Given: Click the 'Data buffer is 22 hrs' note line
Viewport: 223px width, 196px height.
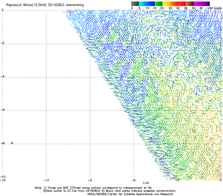Looking at the screenshot, I should click(109, 191).
